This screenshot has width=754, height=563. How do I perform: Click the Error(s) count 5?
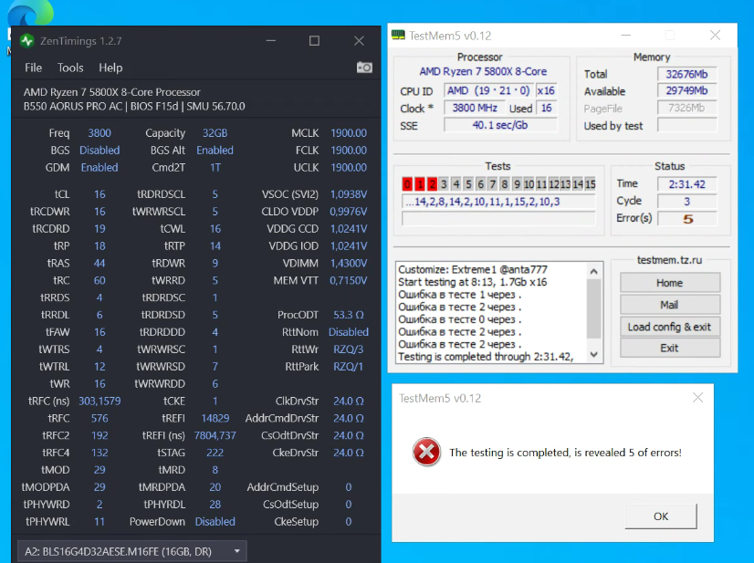(x=686, y=219)
